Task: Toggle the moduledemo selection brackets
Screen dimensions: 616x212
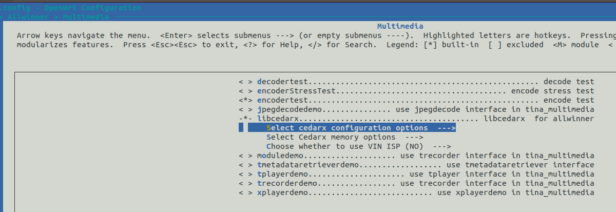Action: click(245, 156)
